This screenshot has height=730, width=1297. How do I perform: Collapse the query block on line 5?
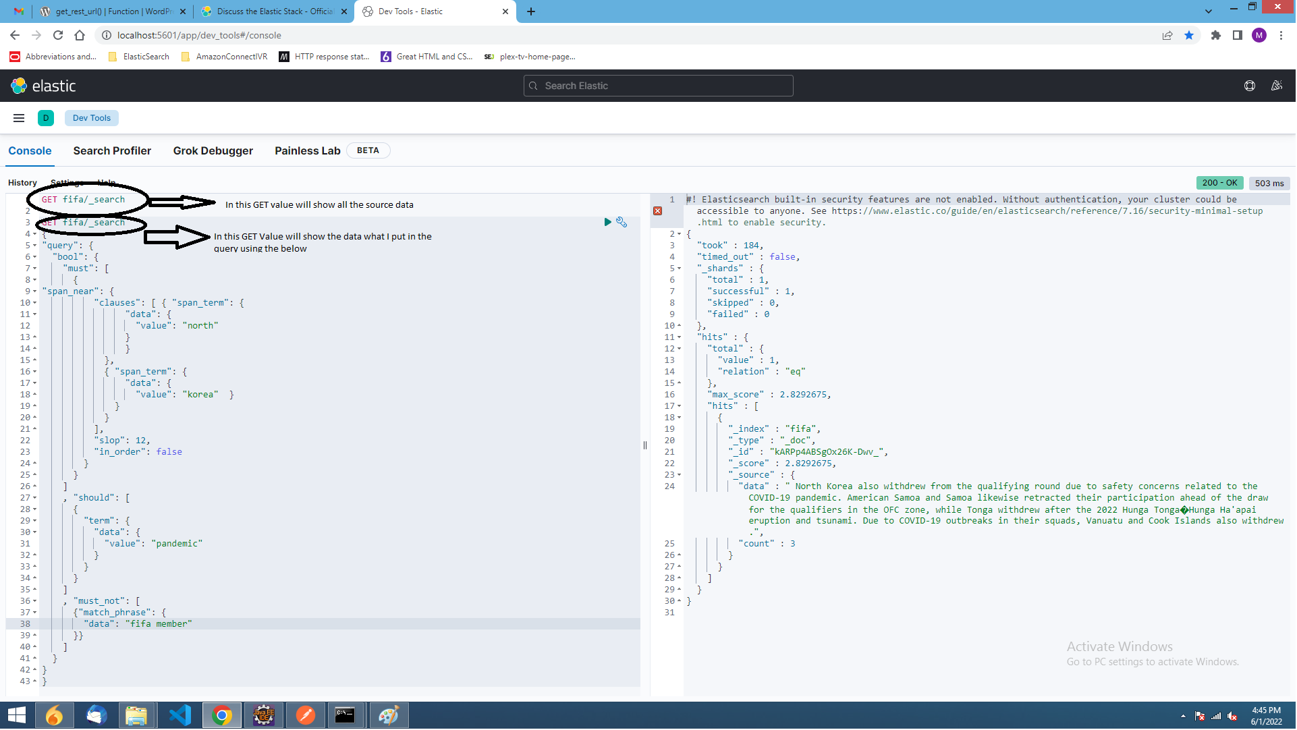click(x=35, y=246)
